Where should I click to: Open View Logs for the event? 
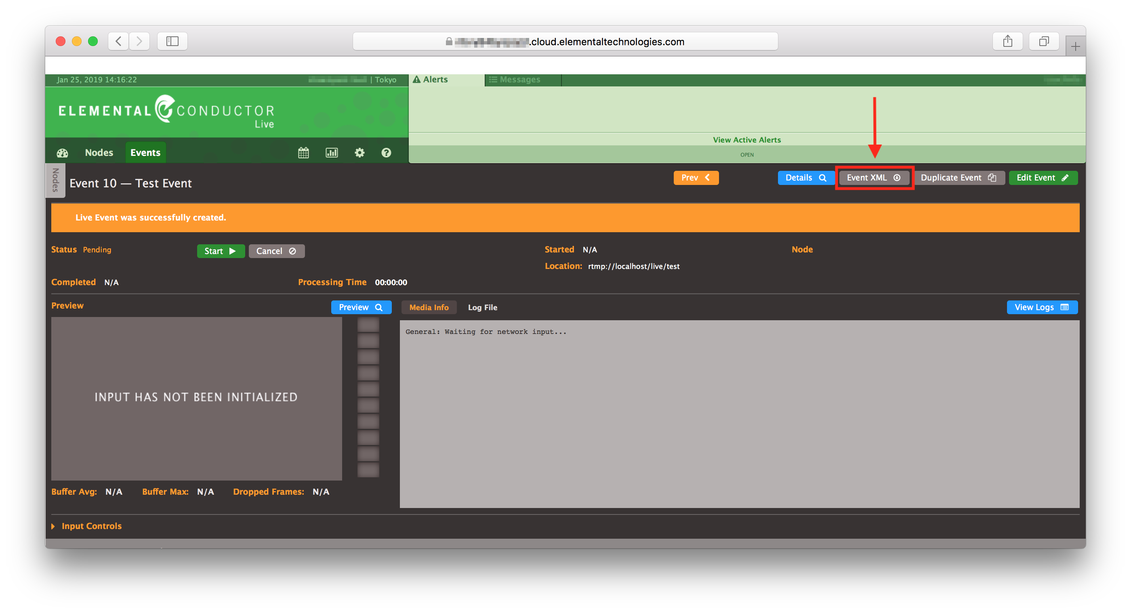(x=1042, y=307)
